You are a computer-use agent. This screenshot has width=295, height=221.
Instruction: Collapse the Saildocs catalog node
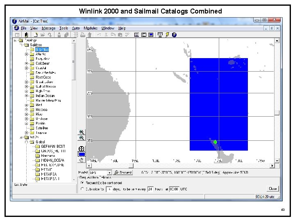[x=21, y=45]
